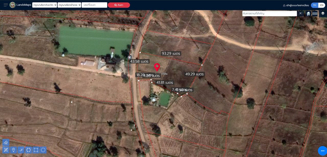Open the province selection dropdown
327x157 pixels.
pos(45,5)
